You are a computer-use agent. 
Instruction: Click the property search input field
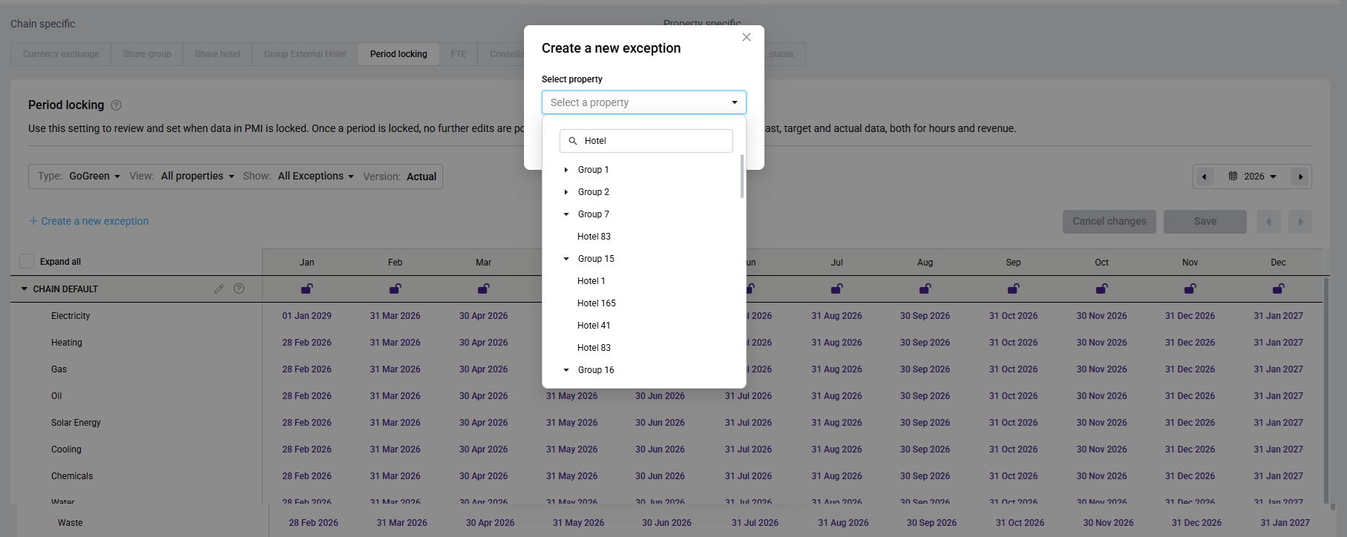(x=653, y=141)
